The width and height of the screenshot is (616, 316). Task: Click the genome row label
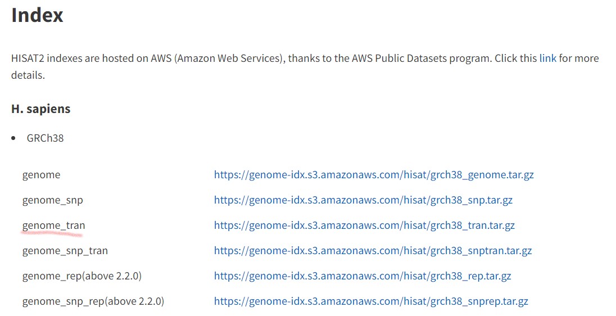tap(41, 174)
